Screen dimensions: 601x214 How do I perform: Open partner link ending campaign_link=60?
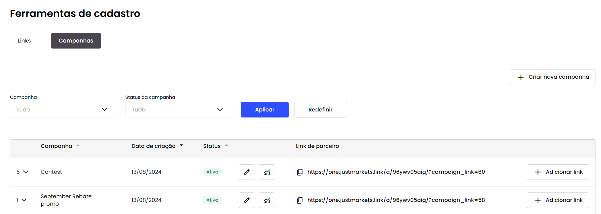pyautogui.click(x=396, y=172)
